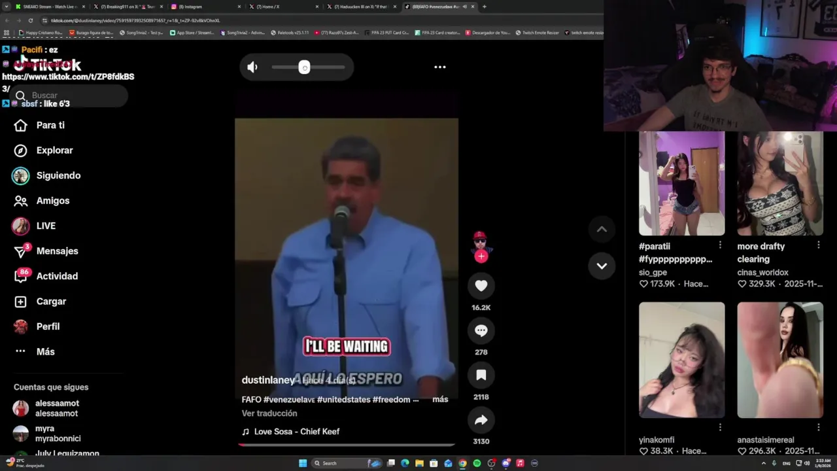Like the video with the heart icon
This screenshot has width=837, height=471.
481,286
